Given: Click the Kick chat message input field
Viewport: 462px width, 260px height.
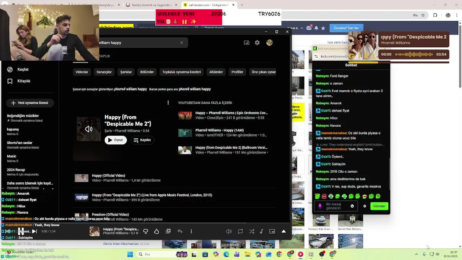Looking at the screenshot, I should [336, 206].
